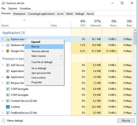This screenshot has height=126, width=137.
Task: Click the first COM Surrogate icon (0,8 MB)
Action: pos(8,89)
